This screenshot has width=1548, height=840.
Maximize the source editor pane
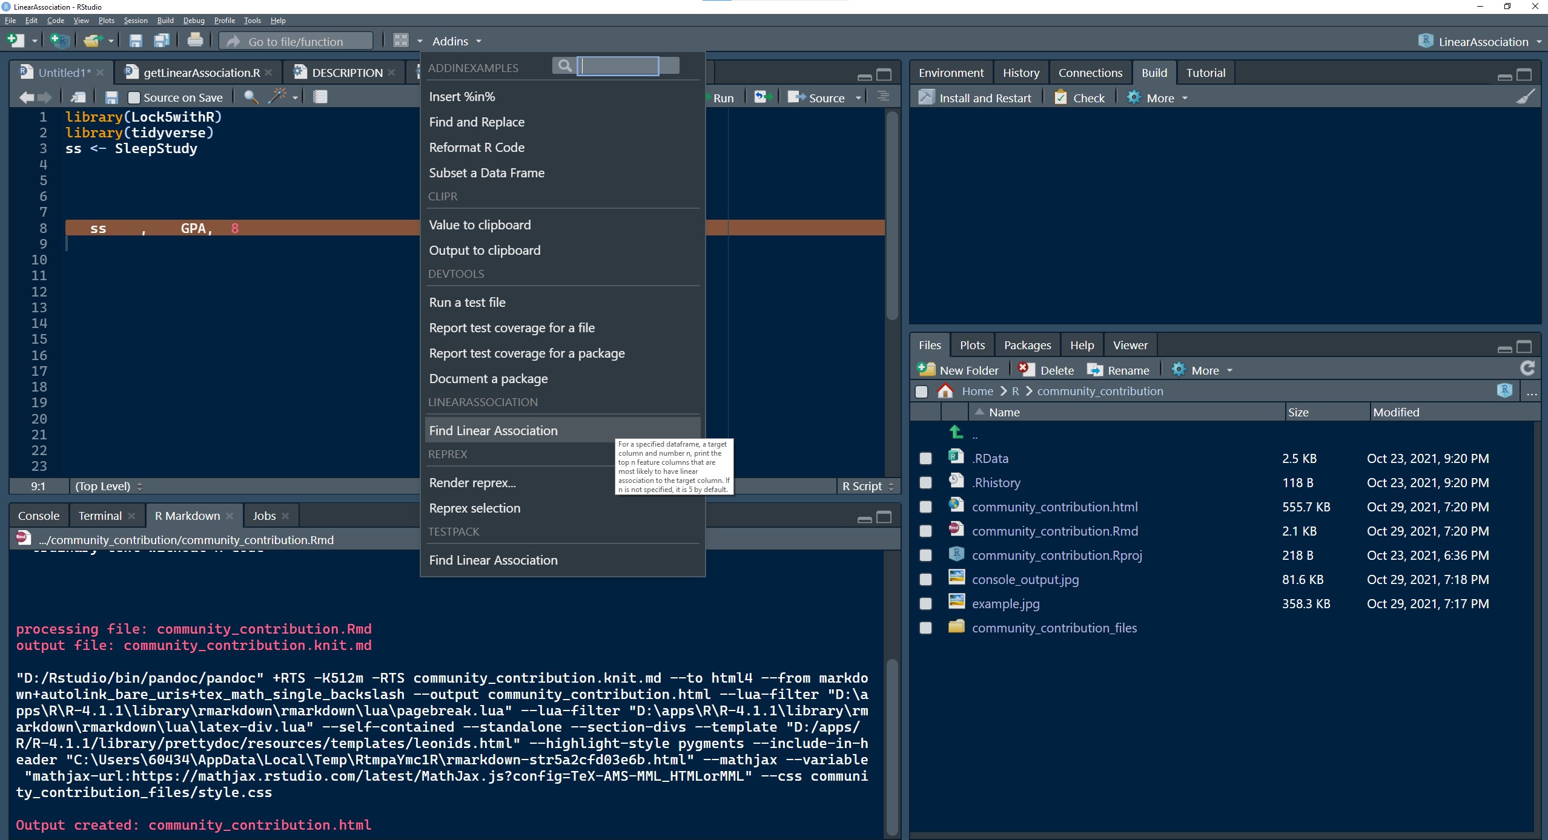point(884,75)
